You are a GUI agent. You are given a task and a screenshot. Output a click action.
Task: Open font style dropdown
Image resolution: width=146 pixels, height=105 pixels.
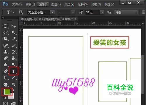[x=66, y=13]
